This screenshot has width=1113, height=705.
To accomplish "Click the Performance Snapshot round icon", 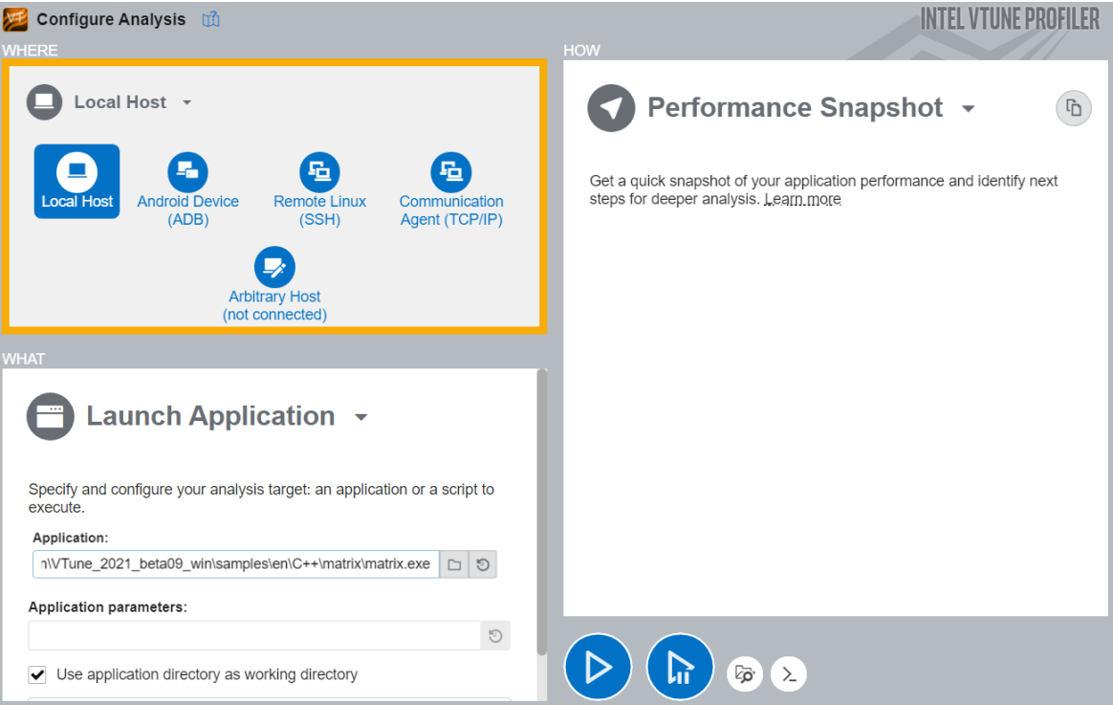I will (611, 108).
